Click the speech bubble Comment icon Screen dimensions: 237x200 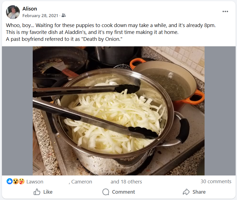click(106, 192)
